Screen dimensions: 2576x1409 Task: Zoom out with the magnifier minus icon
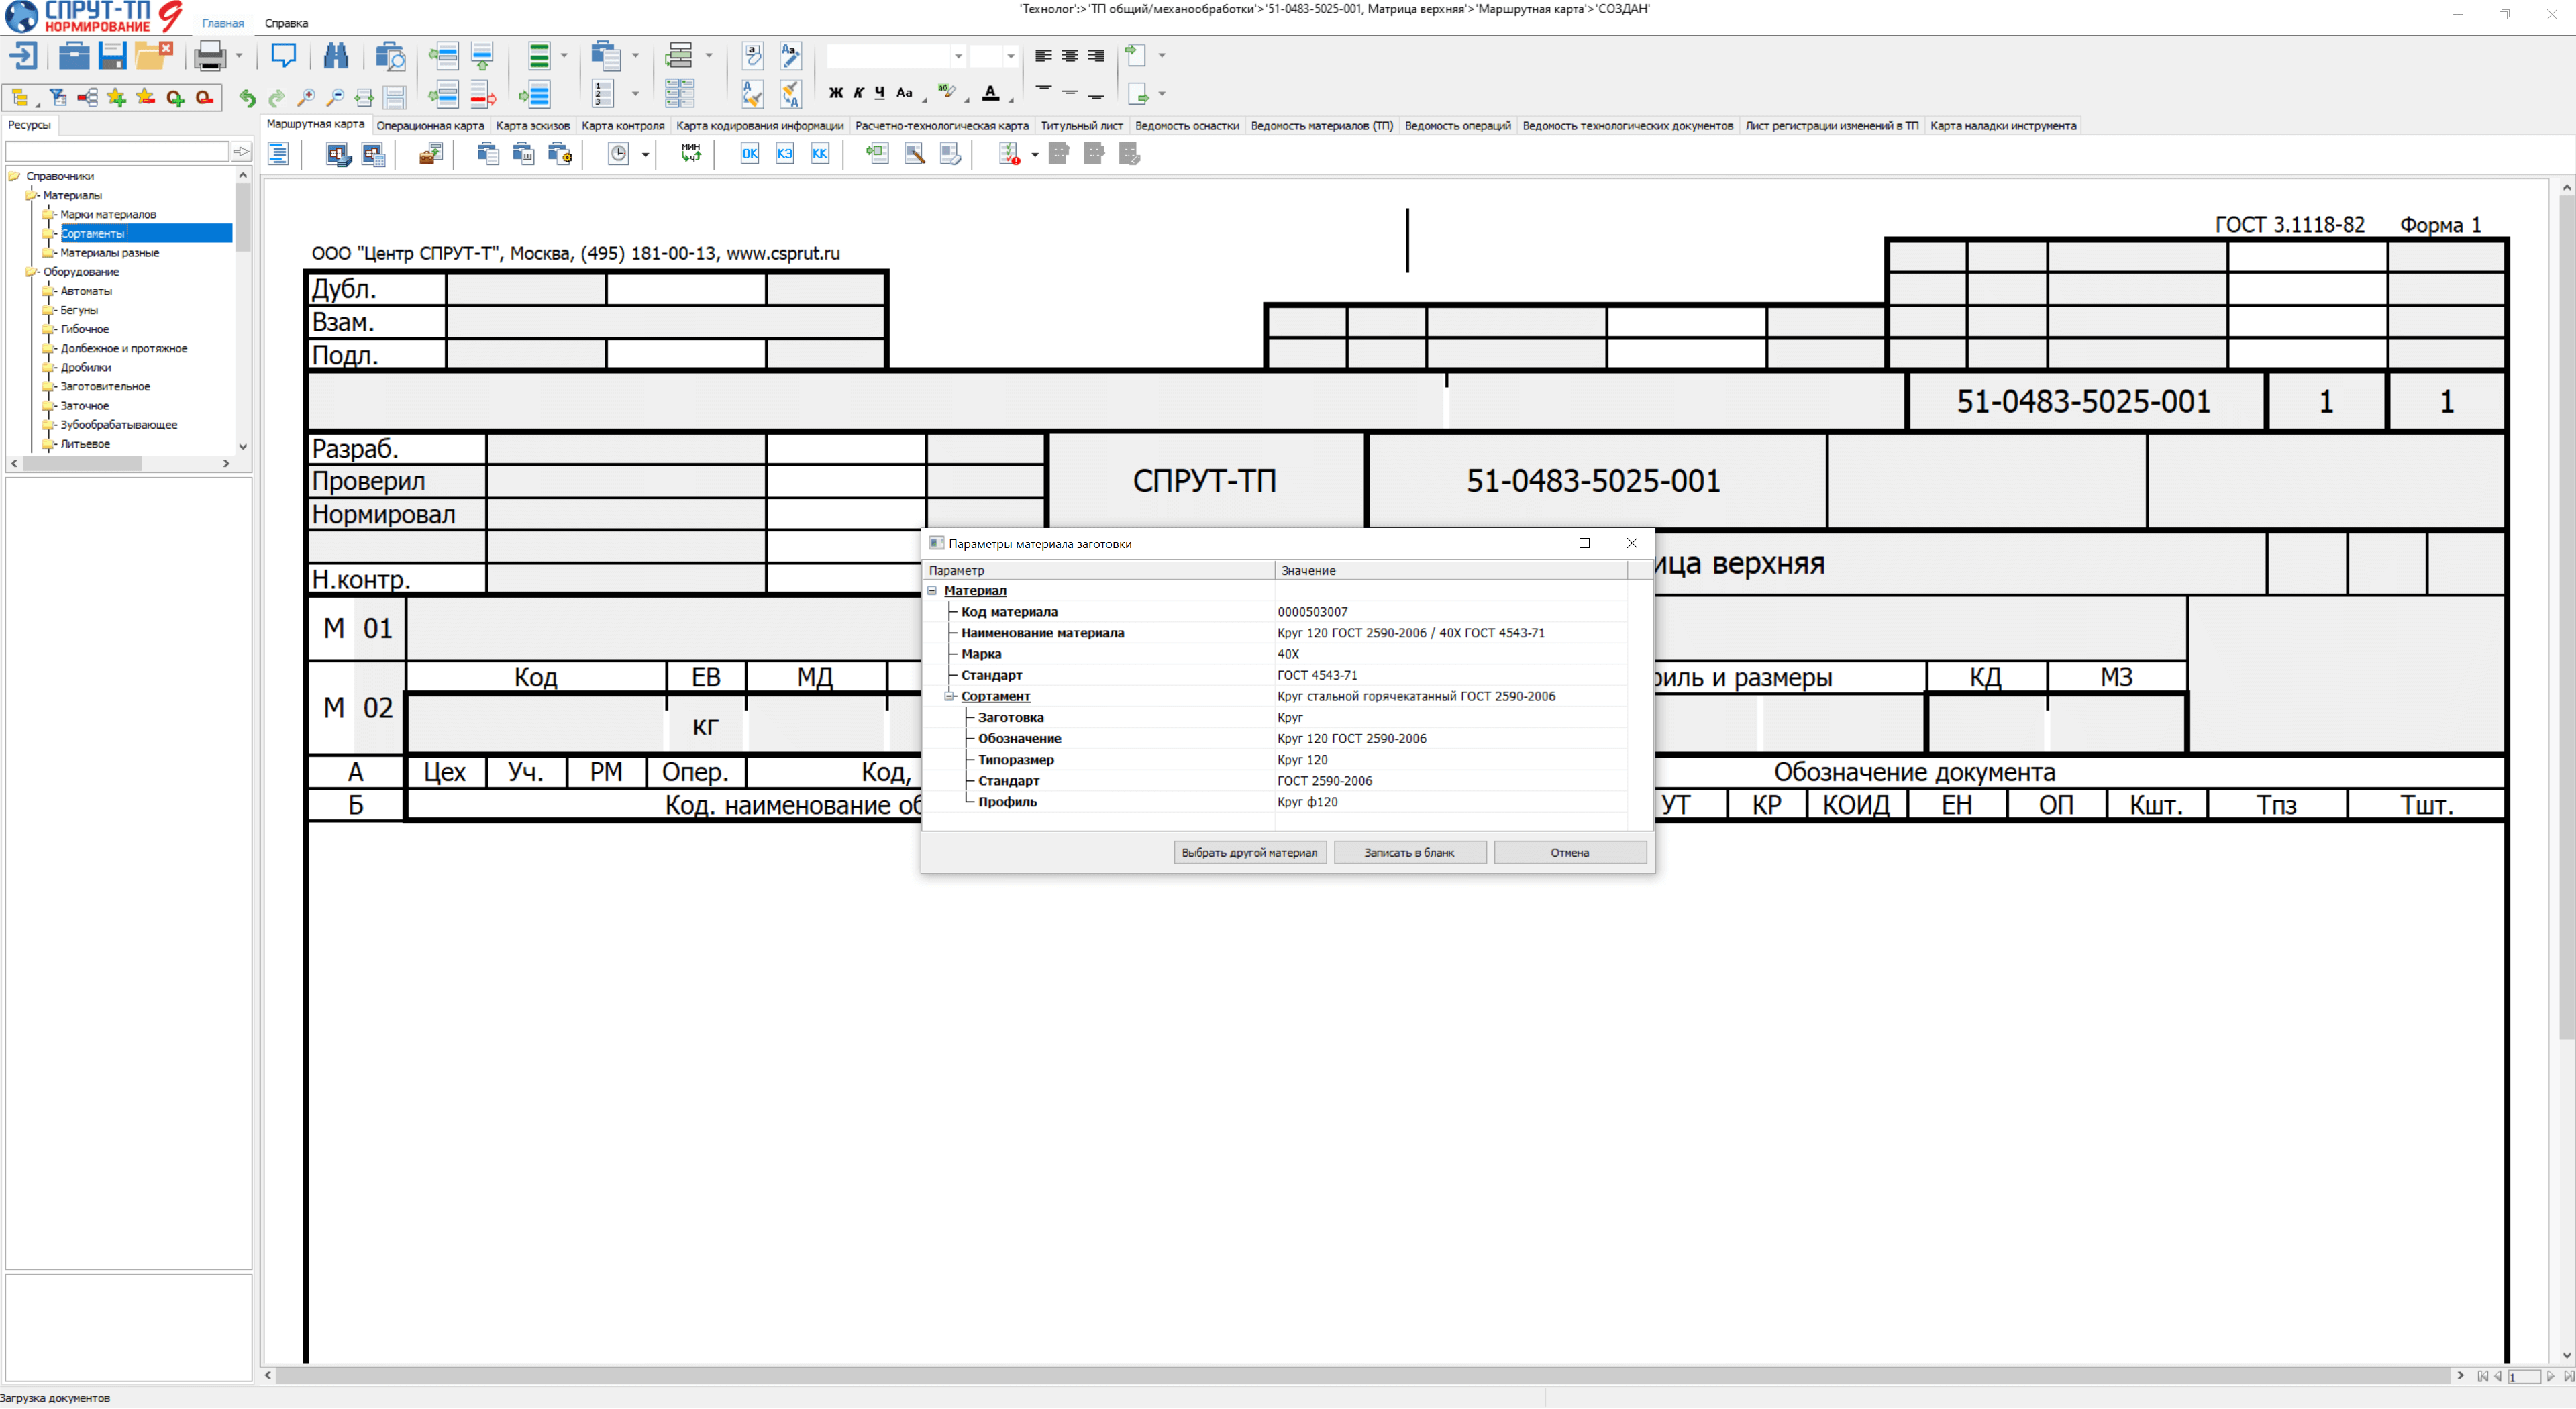coord(335,97)
